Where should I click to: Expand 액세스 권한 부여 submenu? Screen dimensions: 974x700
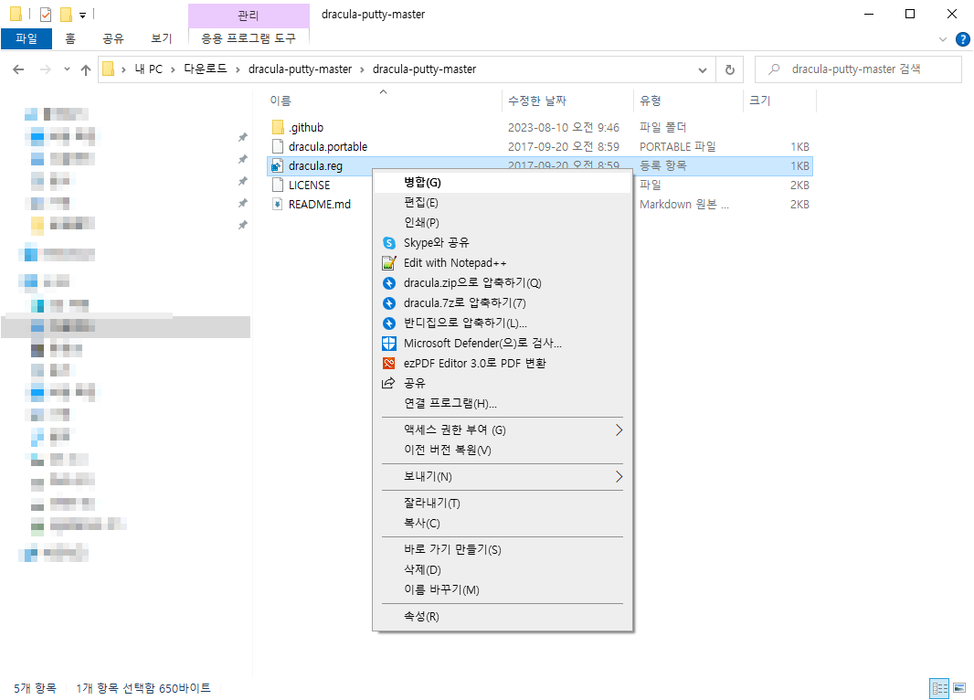tap(503, 430)
